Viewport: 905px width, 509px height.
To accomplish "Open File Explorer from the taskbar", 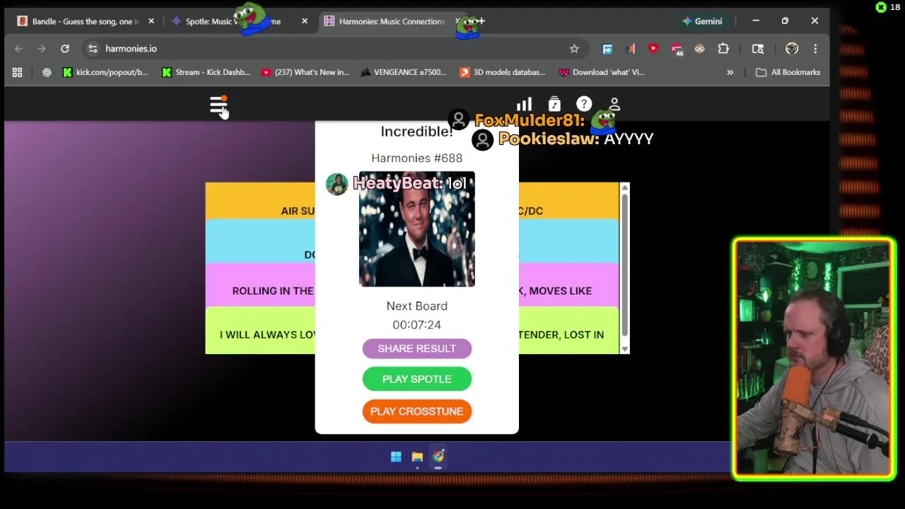I will click(417, 457).
